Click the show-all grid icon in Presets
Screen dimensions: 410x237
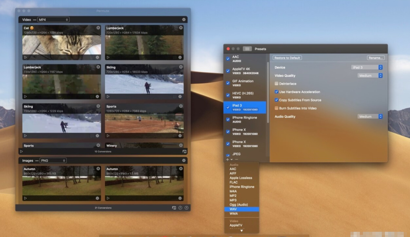pos(247,49)
